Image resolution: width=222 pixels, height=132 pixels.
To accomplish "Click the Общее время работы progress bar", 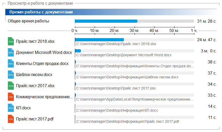I will pos(134,21).
